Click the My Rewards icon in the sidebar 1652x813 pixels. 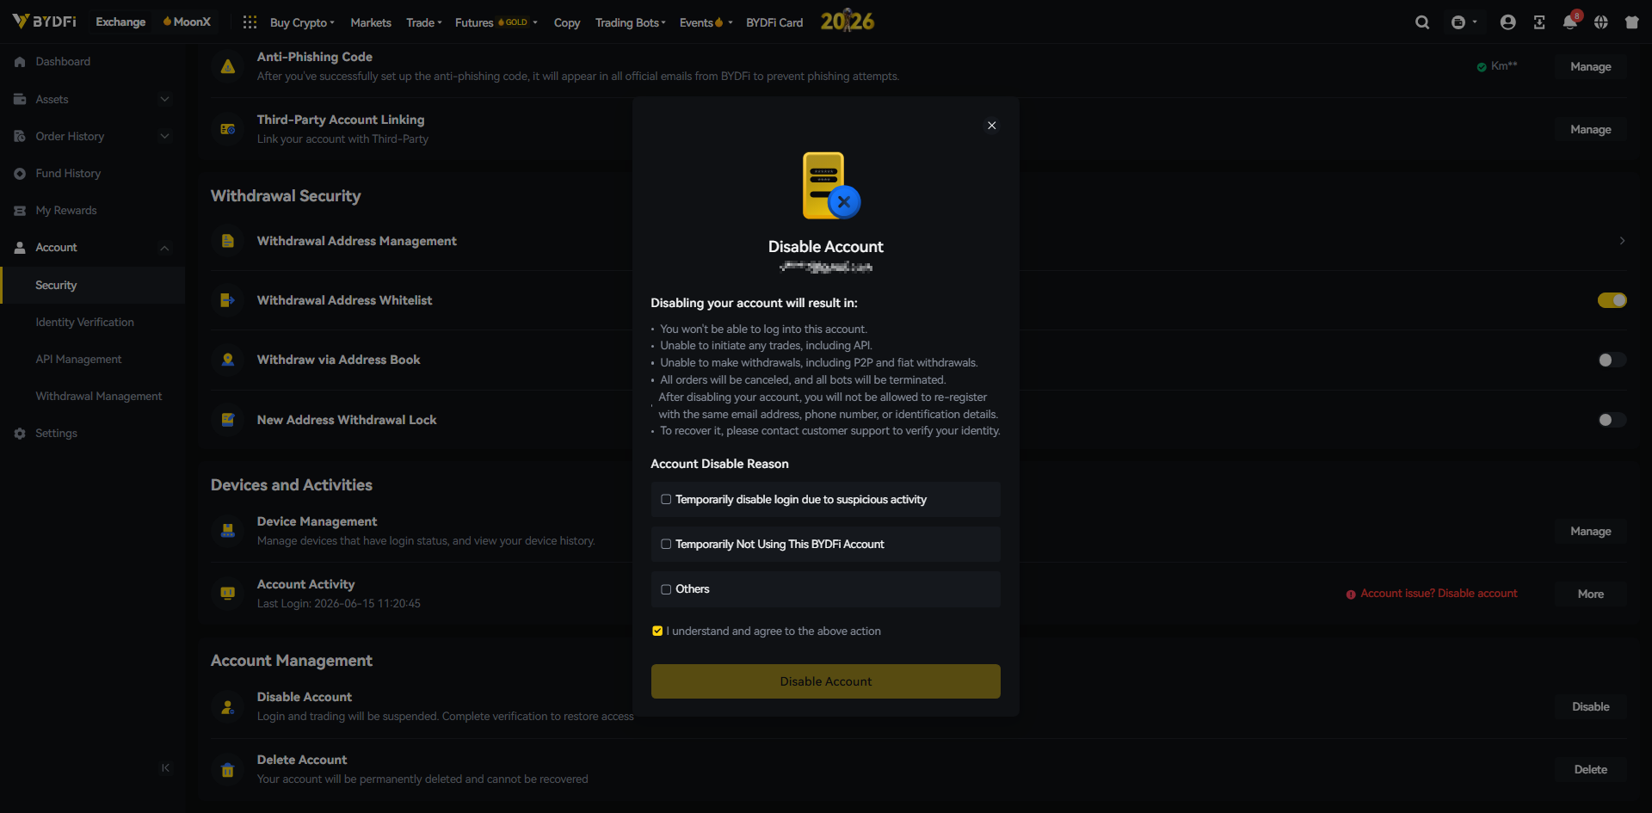point(20,211)
